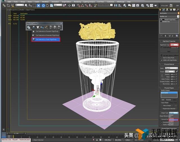
Task: Open the MAXScript menu
Action: 121,2
